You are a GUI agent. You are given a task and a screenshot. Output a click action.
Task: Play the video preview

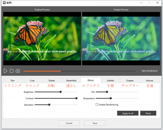tap(6, 71)
